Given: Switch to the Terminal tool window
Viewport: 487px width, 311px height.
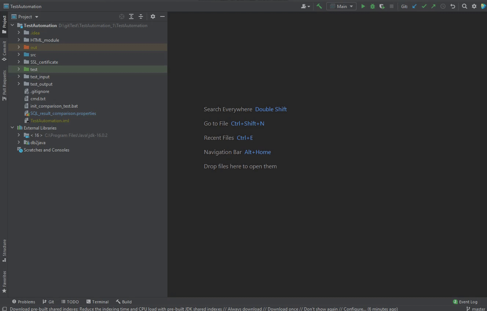Looking at the screenshot, I should coord(98,301).
